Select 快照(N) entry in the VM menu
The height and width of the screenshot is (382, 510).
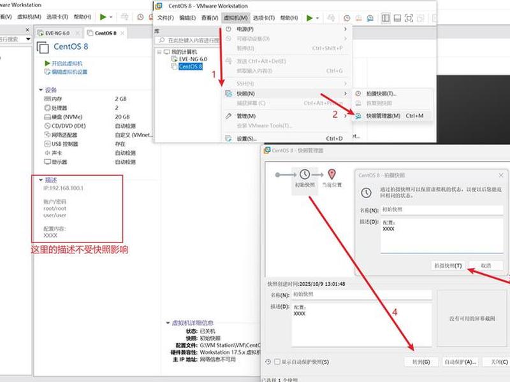[x=286, y=94]
